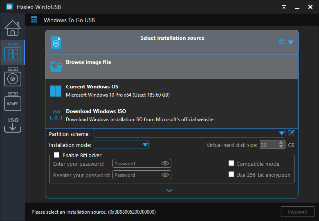Viewport: 319px width, 221px height.
Task: Click the ISO download arrow icon
Action: 56,115
